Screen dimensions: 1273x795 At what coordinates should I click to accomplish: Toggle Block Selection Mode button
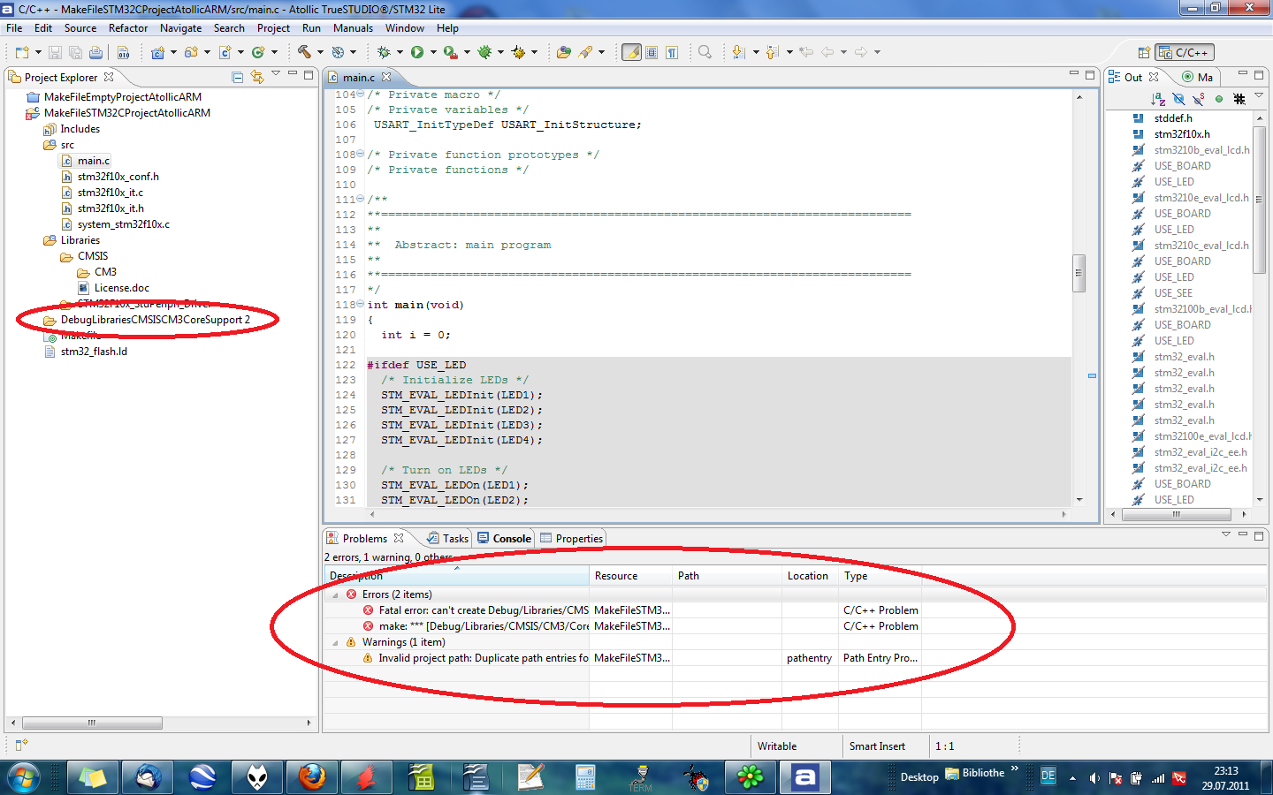(x=652, y=52)
